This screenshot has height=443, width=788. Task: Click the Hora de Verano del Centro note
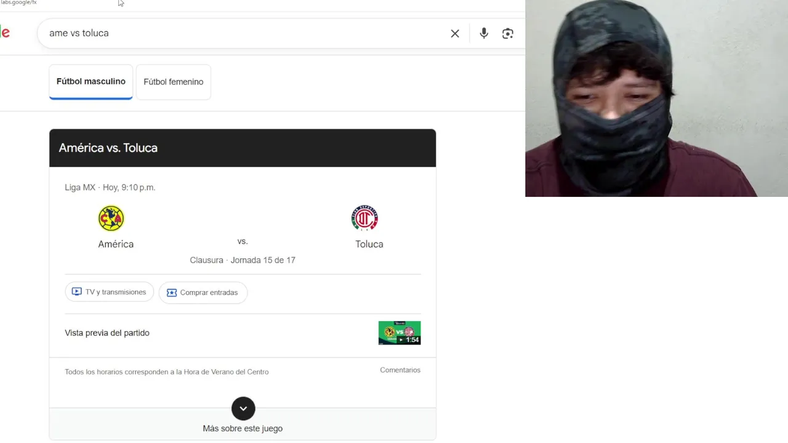(x=167, y=372)
